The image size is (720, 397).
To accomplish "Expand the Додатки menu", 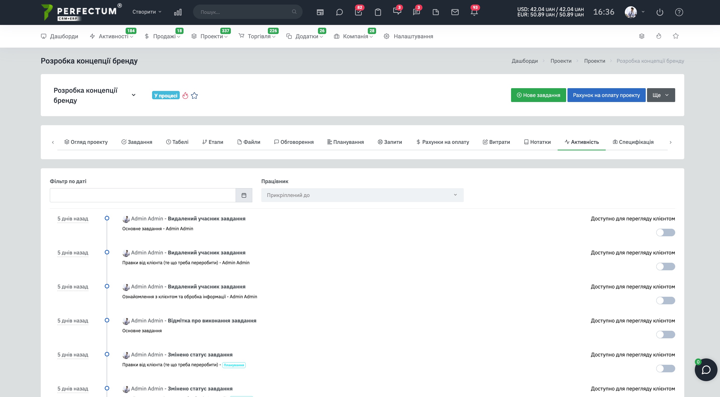I will pyautogui.click(x=305, y=36).
